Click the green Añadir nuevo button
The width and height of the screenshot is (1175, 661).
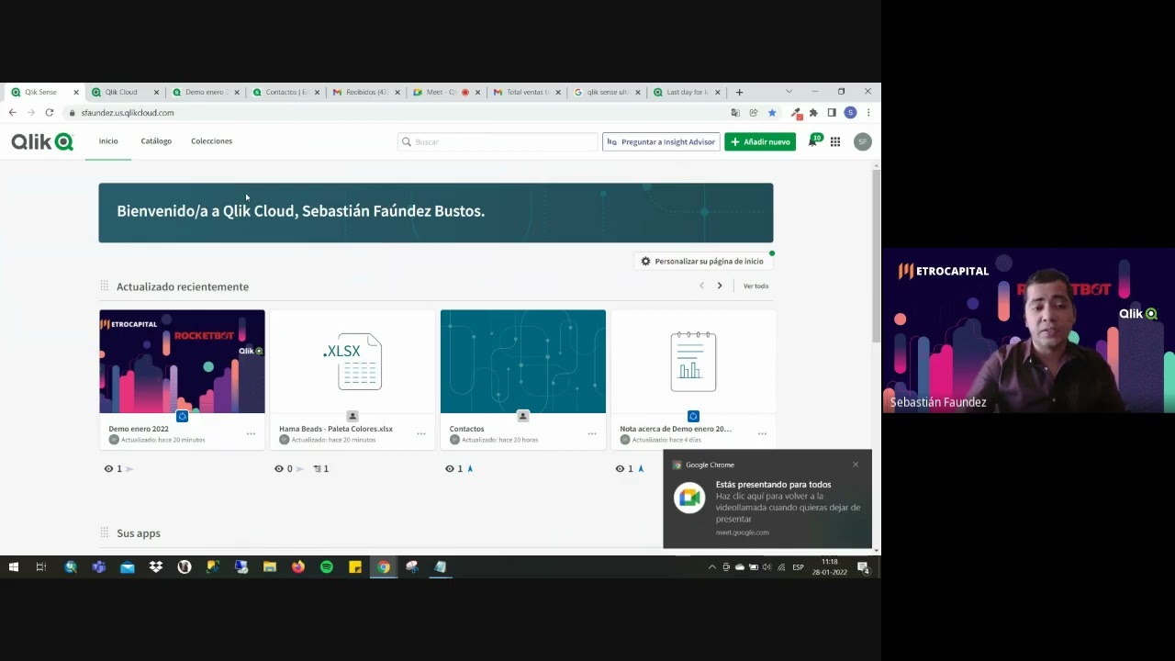(760, 141)
